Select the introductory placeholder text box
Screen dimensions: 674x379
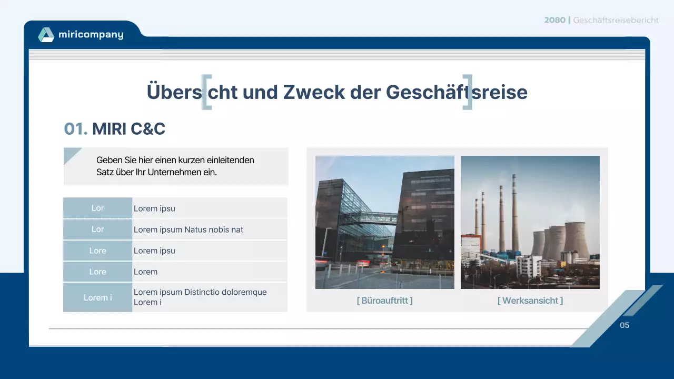[176, 166]
